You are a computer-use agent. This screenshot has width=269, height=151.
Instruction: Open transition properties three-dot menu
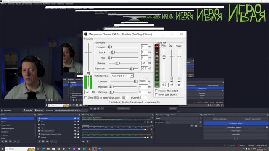point(200,126)
